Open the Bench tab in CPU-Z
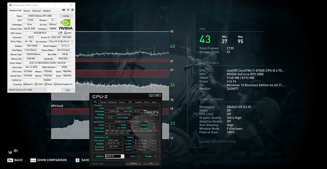Image resolution: width=327 pixels, height=169 pixels. (x=147, y=102)
